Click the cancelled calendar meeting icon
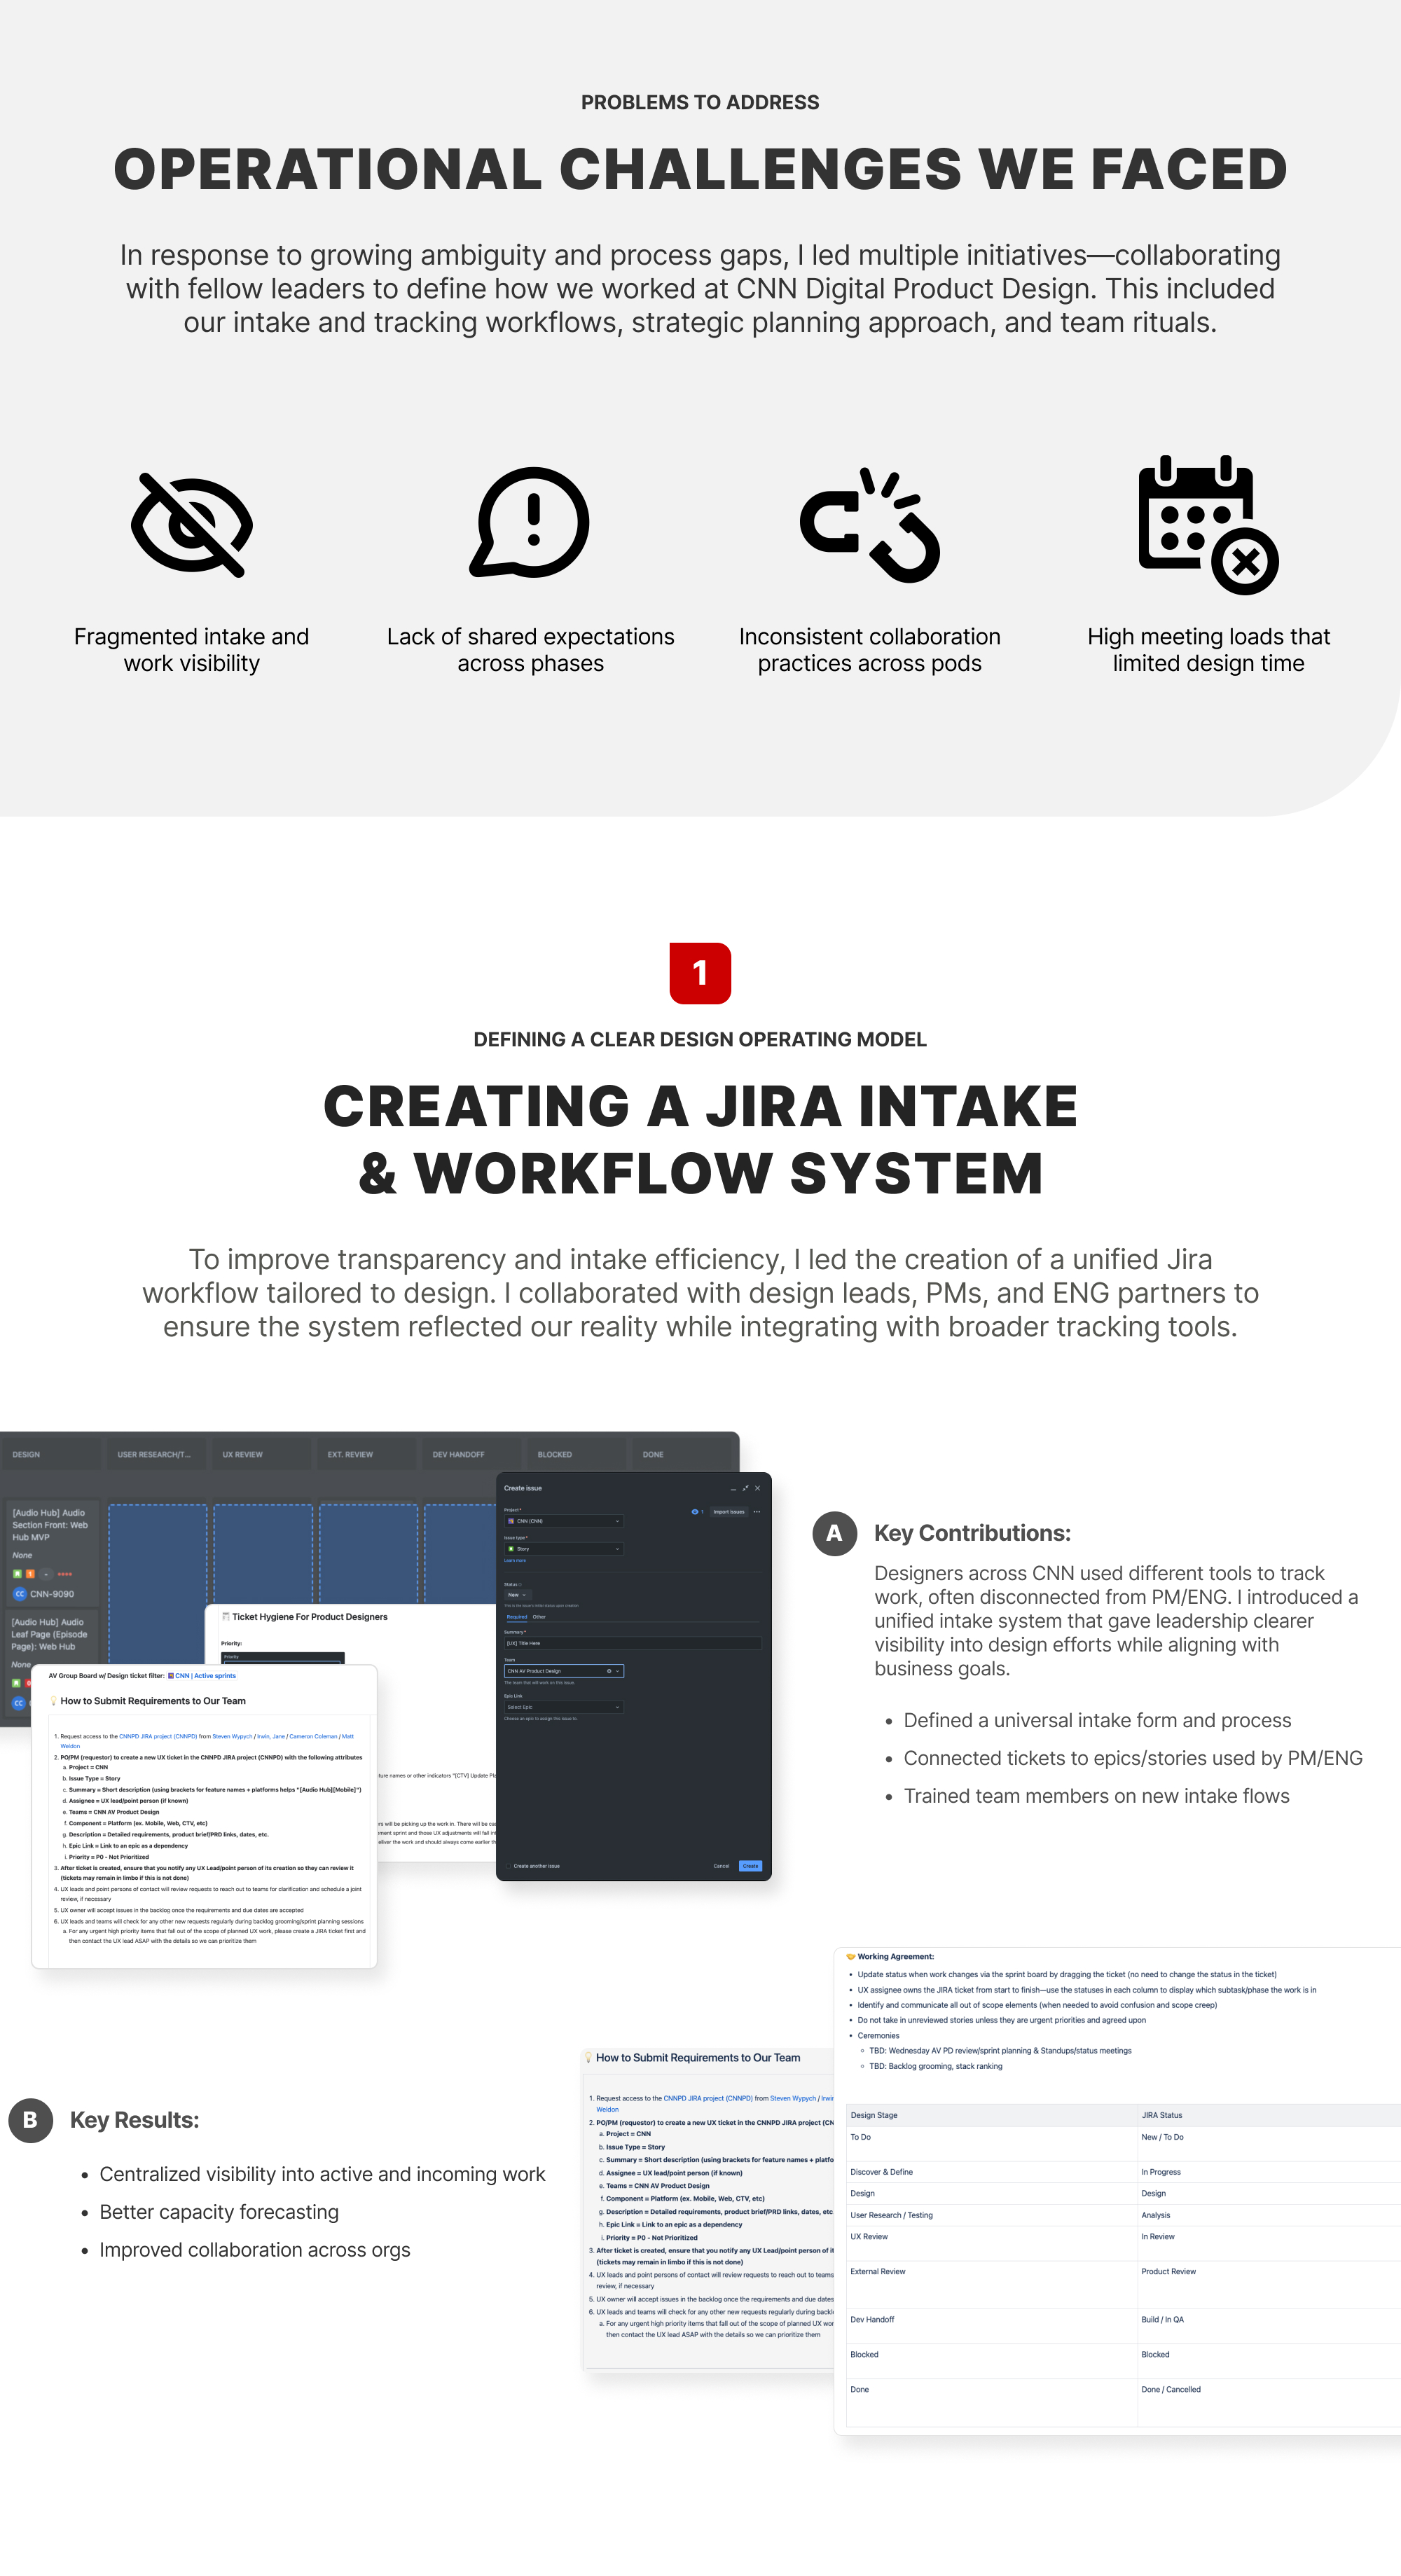This screenshot has height=2576, width=1401. [x=1208, y=525]
